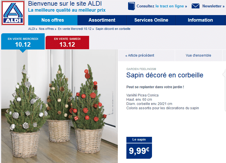Viewport: 226px width, 163px height.
Task: Click Nos offres breadcrumb link
Action: 46,29
